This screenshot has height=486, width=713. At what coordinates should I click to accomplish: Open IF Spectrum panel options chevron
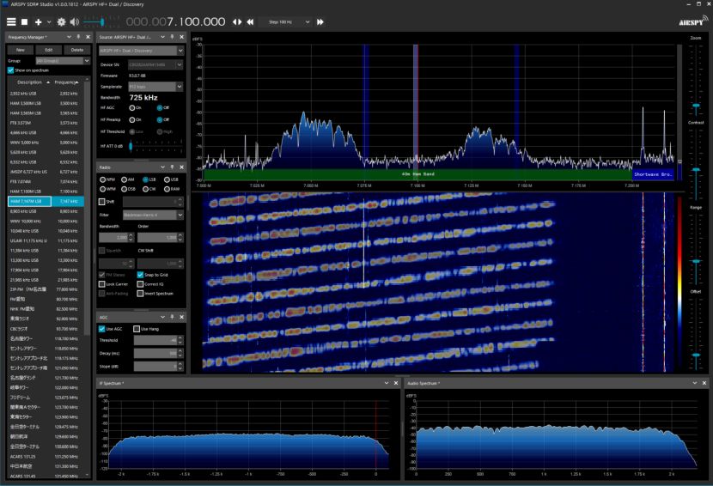click(386, 383)
